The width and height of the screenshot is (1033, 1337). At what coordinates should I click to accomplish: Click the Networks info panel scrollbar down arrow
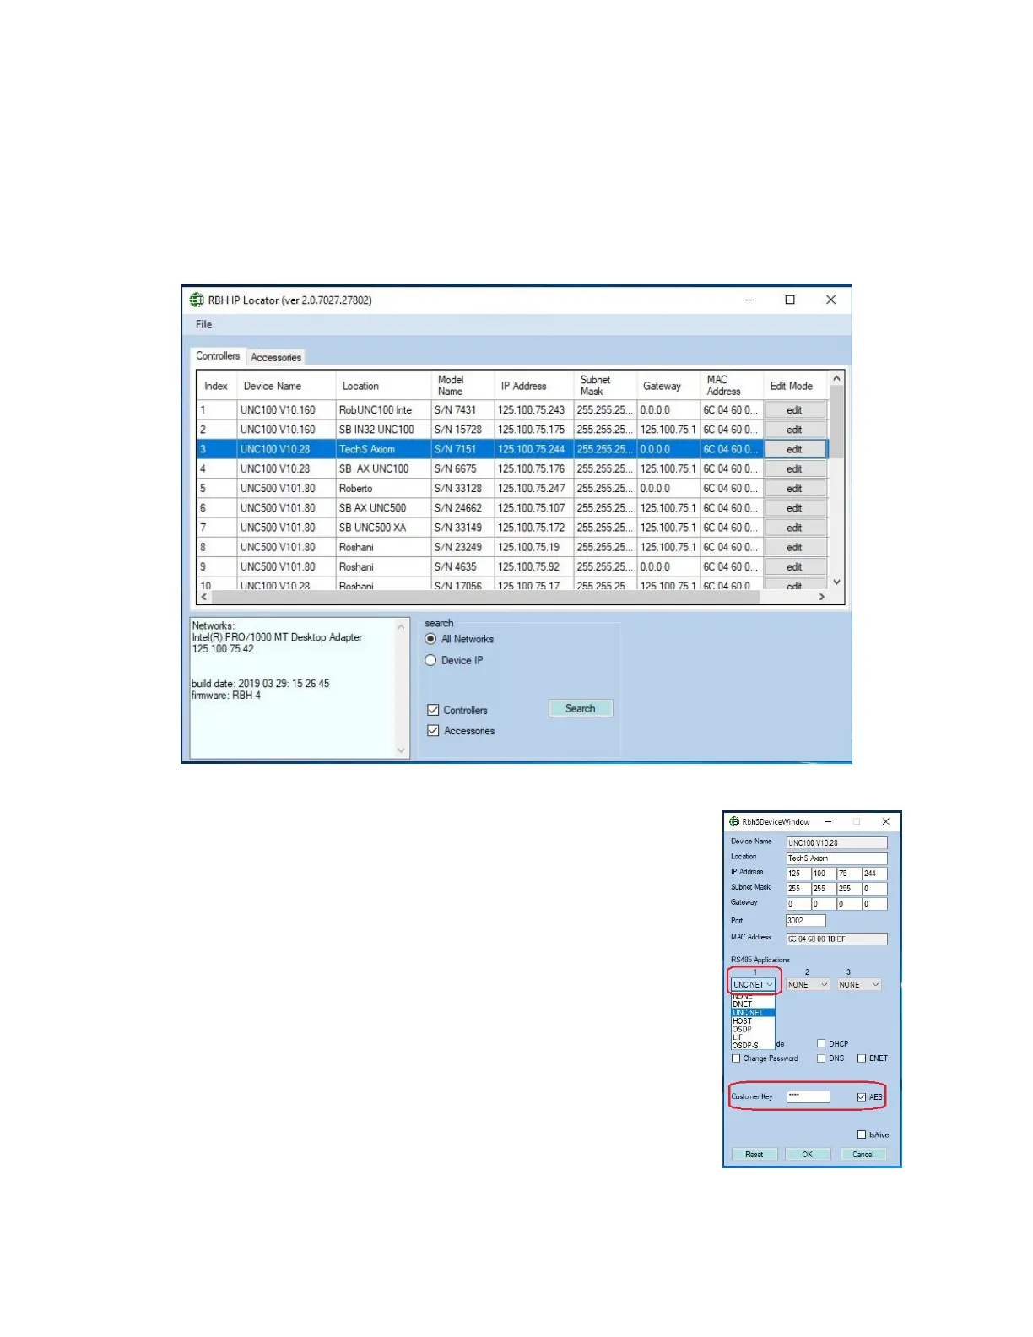pyautogui.click(x=401, y=750)
